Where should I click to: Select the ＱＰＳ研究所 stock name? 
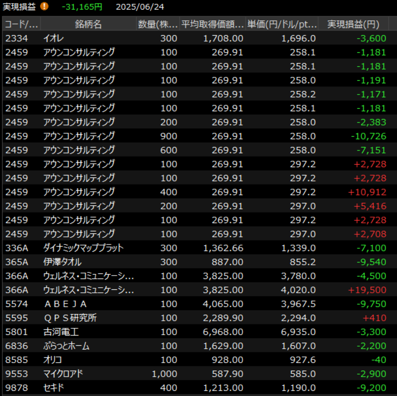coord(70,318)
